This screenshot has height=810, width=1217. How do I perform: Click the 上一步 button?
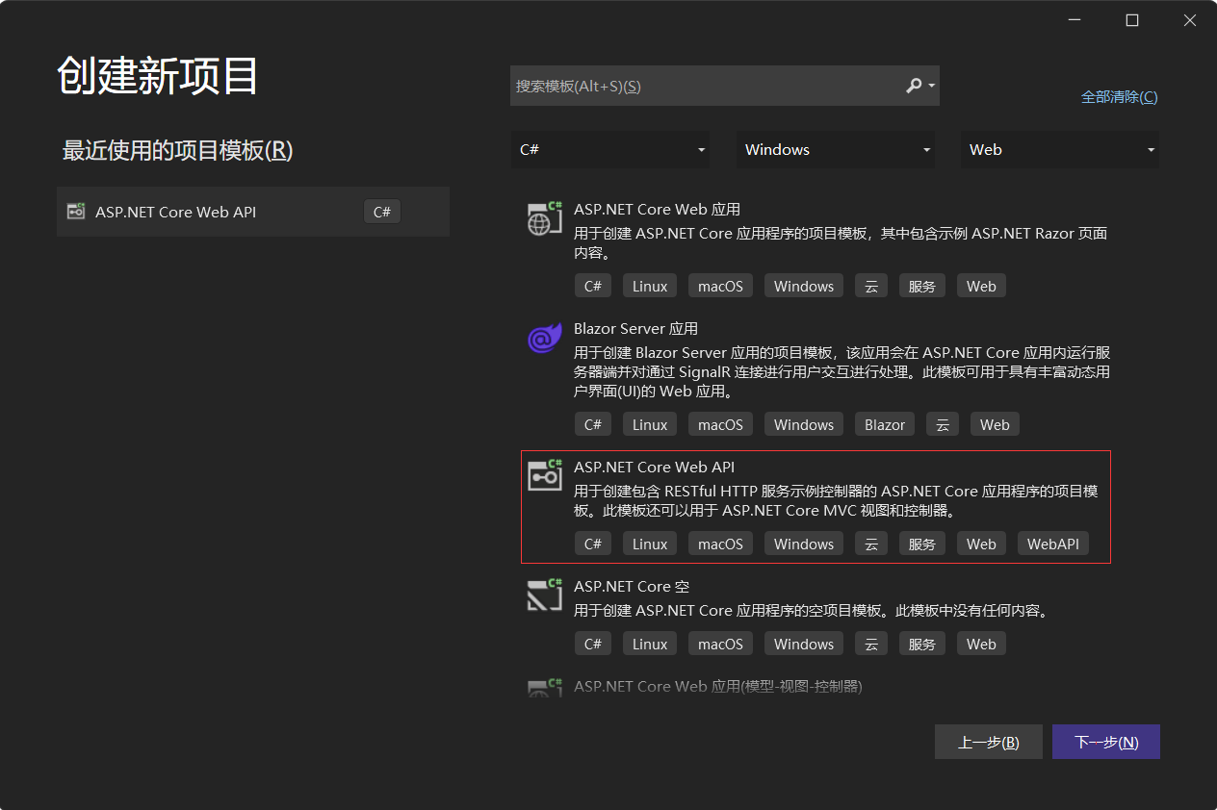pyautogui.click(x=989, y=742)
